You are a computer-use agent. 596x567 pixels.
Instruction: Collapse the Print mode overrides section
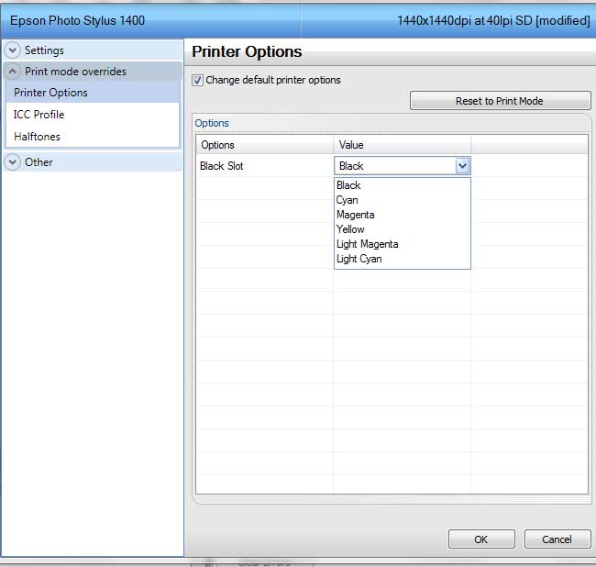[x=13, y=72]
